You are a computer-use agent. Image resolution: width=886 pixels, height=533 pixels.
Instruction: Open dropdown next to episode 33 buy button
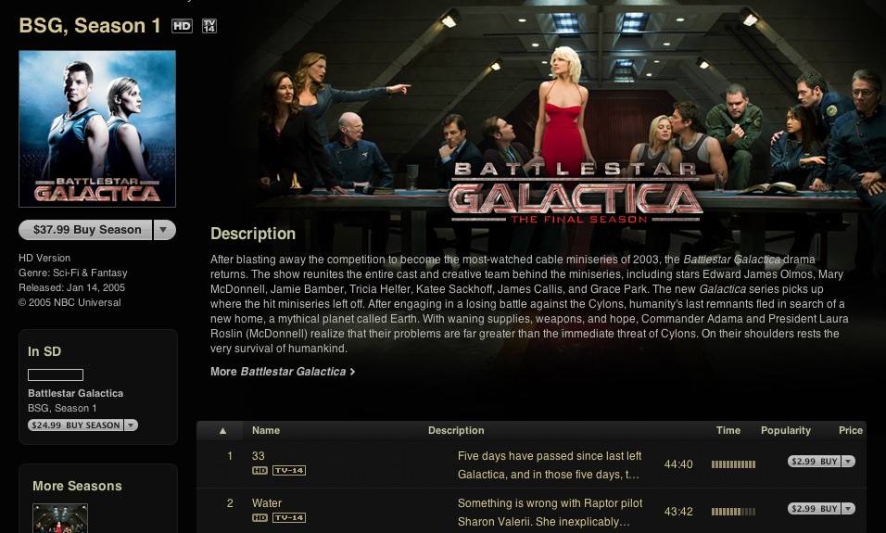[x=848, y=462]
